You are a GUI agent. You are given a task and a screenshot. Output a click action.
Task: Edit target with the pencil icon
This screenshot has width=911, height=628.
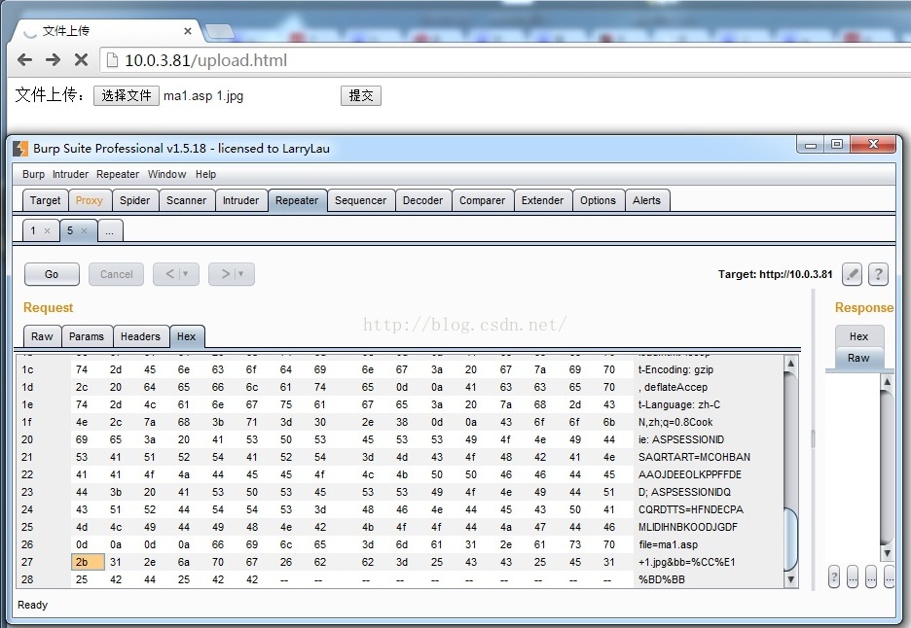coord(852,274)
